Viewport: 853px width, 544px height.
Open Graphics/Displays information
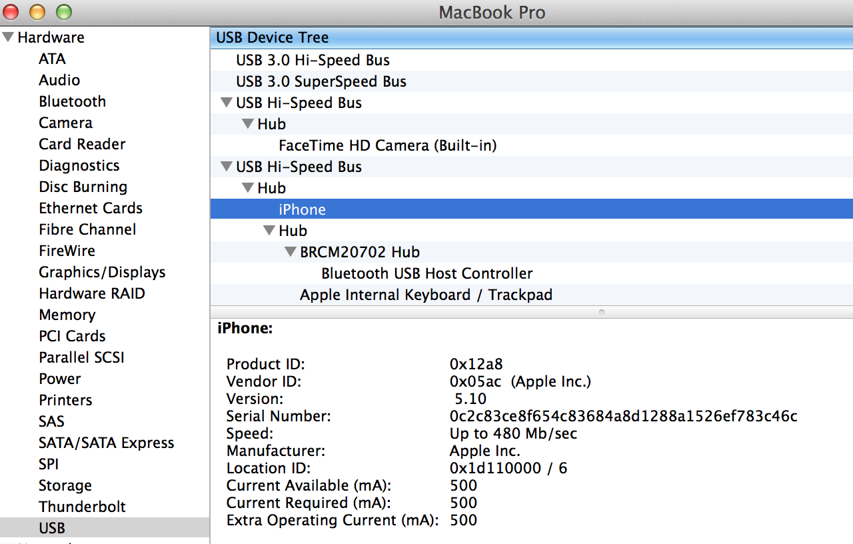pyautogui.click(x=102, y=272)
